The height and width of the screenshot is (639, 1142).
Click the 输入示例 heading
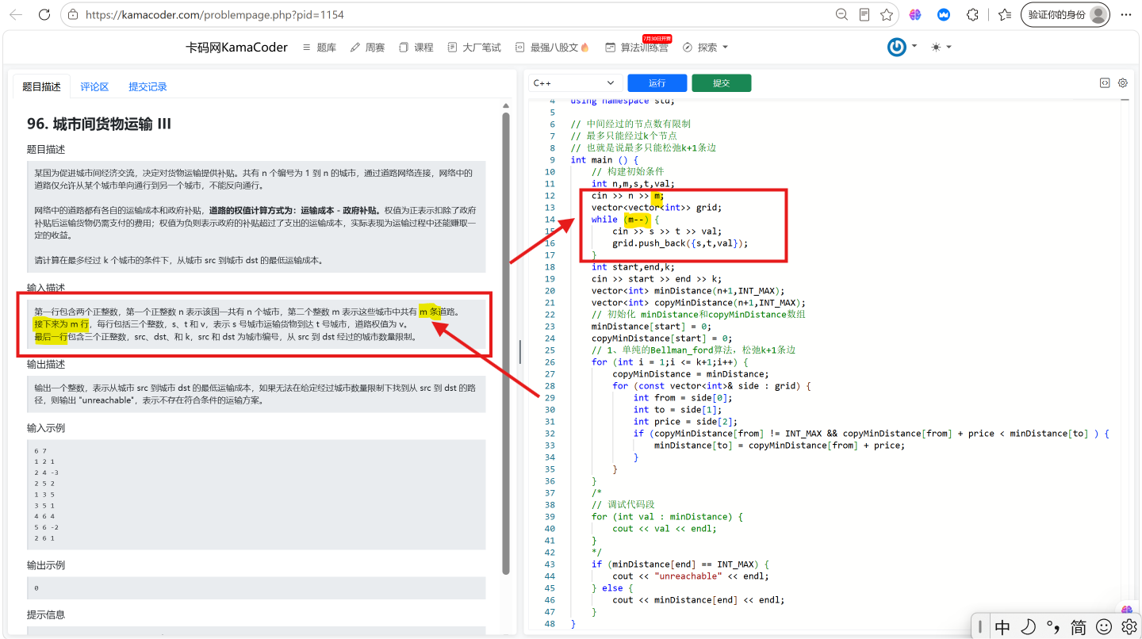pos(46,427)
